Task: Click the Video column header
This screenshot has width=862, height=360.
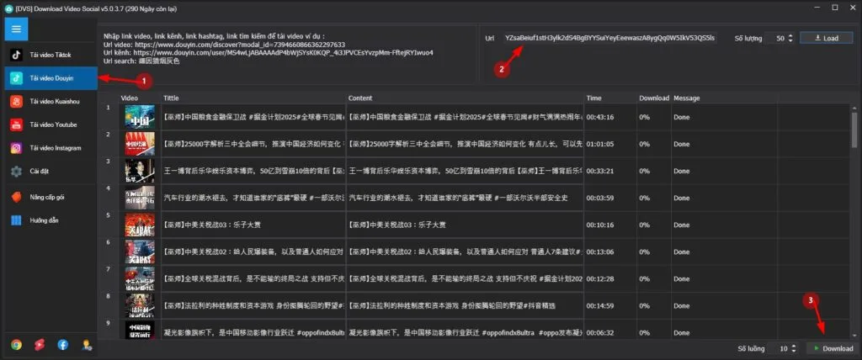Action: tap(140, 98)
